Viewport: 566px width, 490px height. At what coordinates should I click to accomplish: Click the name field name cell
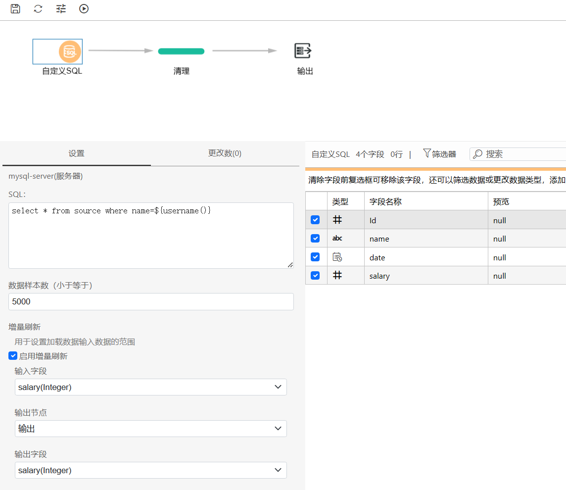(x=426, y=239)
